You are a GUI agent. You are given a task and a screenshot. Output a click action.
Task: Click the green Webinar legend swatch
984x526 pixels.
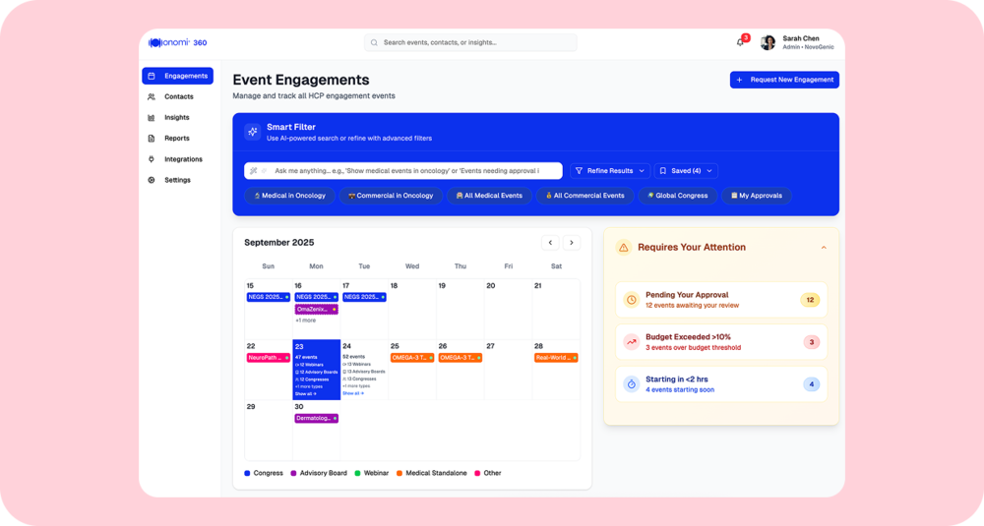(x=358, y=473)
